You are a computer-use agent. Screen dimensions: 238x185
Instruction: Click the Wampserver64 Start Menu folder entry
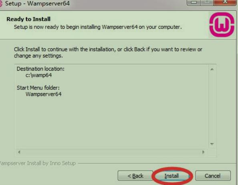click(44, 94)
